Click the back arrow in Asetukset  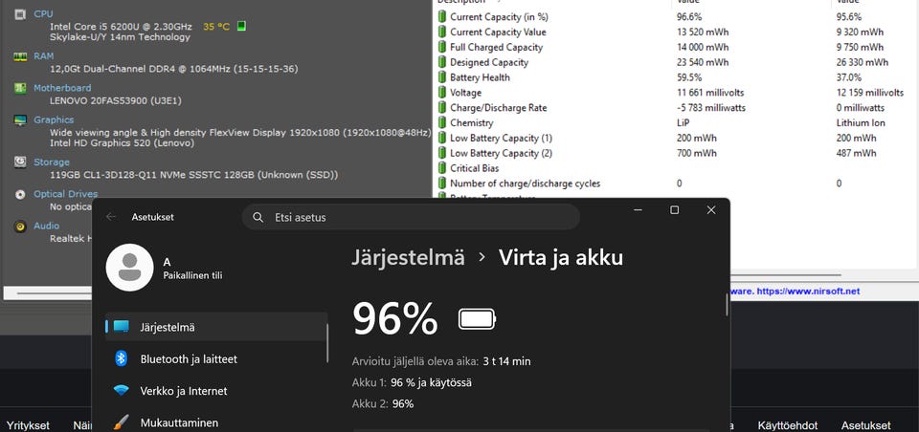[111, 217]
